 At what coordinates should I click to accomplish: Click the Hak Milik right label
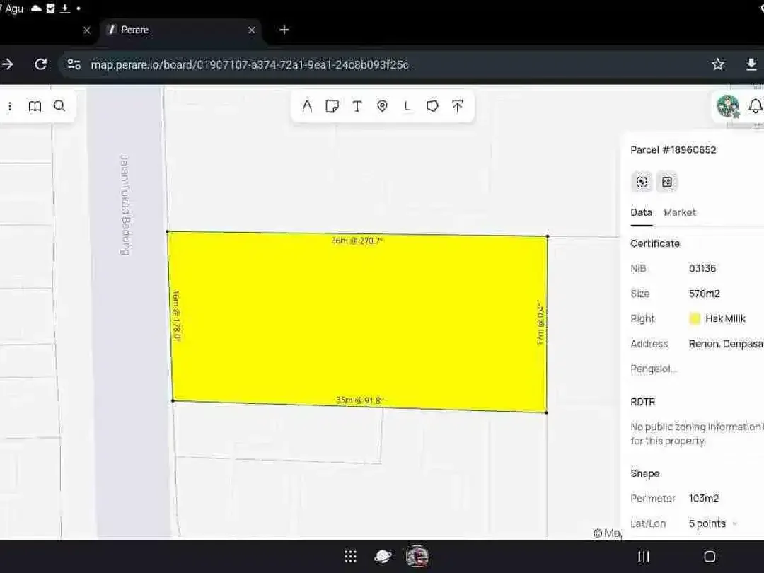(x=726, y=318)
